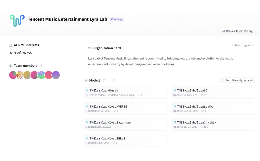Viewport: 260px width, 161px height.
Task: Click the search icon beside Models count
Action: point(114,80)
